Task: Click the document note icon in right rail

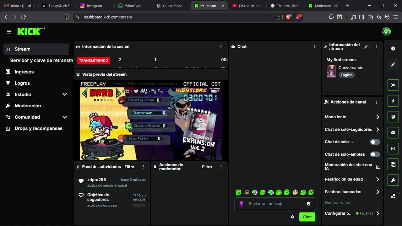Action: (x=393, y=117)
